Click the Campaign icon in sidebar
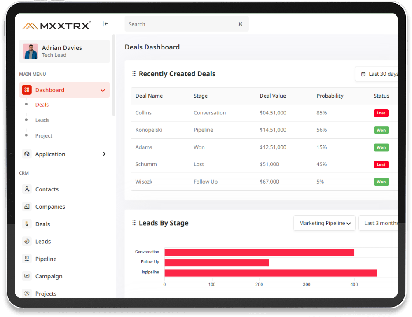Image resolution: width=412 pixels, height=317 pixels. [x=27, y=276]
